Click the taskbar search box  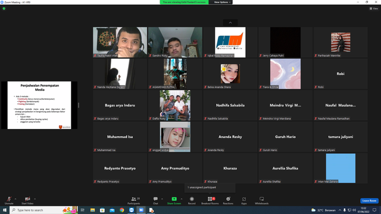(x=43, y=210)
